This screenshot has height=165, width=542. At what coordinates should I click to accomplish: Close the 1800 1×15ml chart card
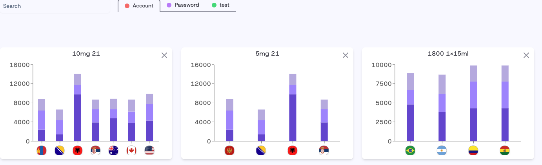pos(526,55)
